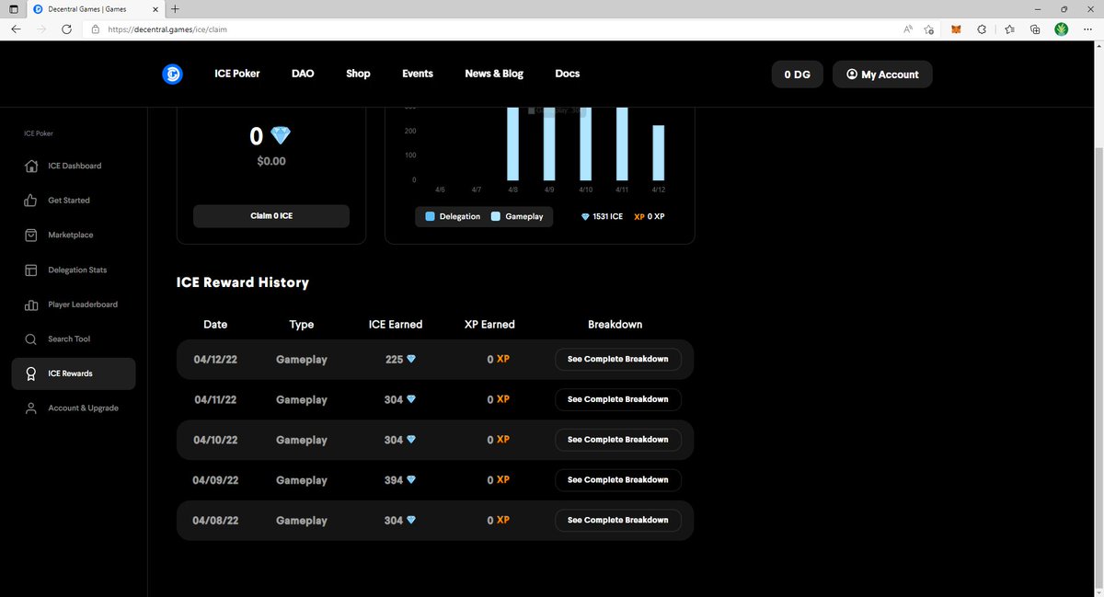Open MetaMask fox extension icon
This screenshot has width=1104, height=597.
pyautogui.click(x=956, y=29)
